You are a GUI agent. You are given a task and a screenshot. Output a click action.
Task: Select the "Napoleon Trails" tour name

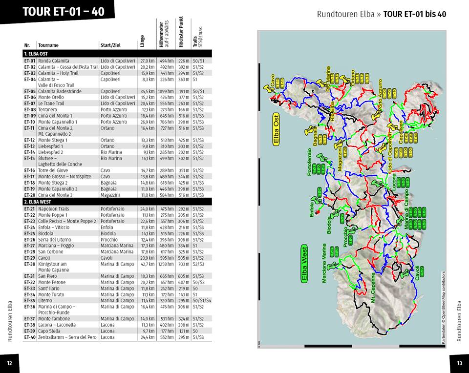coord(53,209)
